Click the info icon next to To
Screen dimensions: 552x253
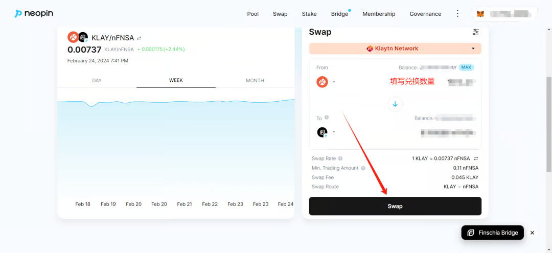327,118
